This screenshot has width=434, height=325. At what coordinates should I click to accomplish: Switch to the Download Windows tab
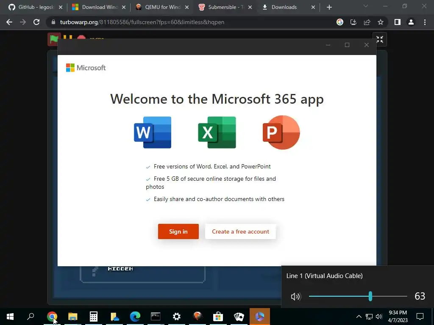(x=98, y=7)
